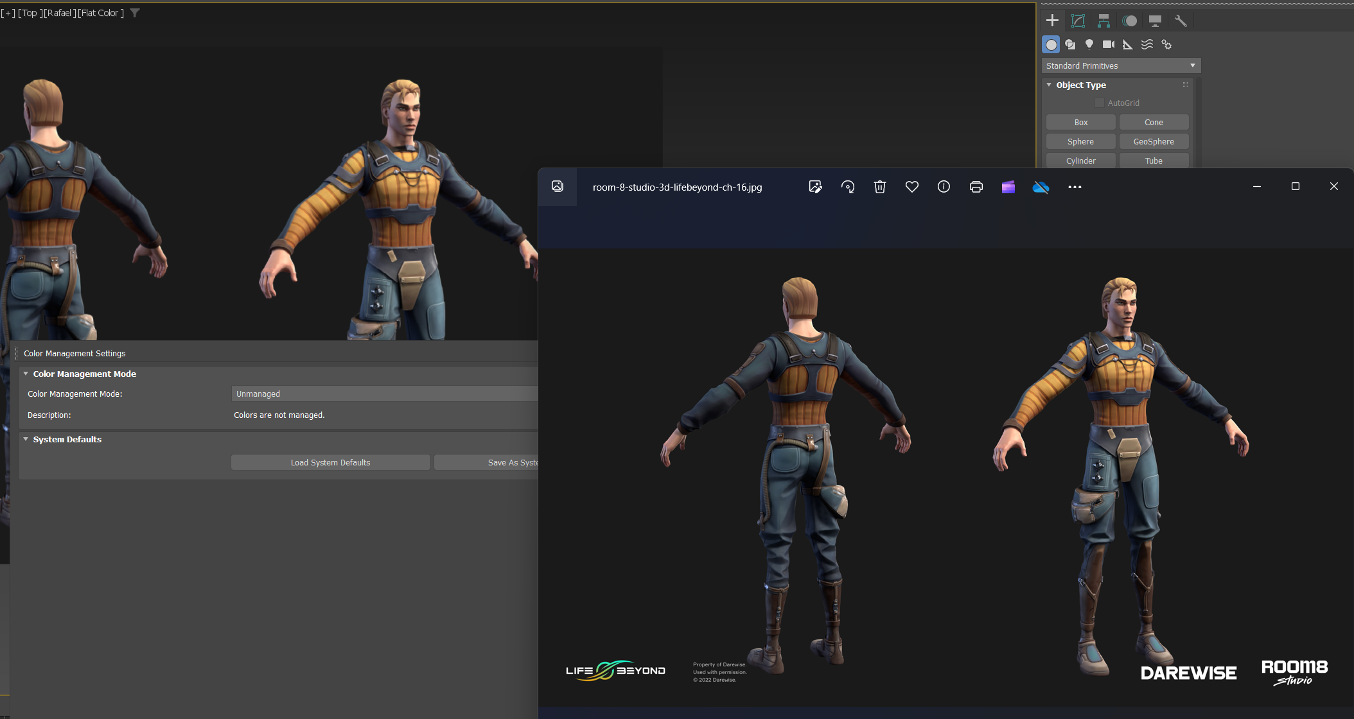This screenshot has height=719, width=1354.
Task: Enable the AutoGrid checkbox
Action: click(x=1100, y=103)
